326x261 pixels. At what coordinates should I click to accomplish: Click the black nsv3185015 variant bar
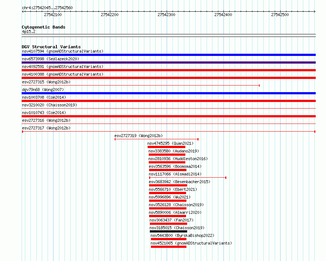tap(168, 231)
